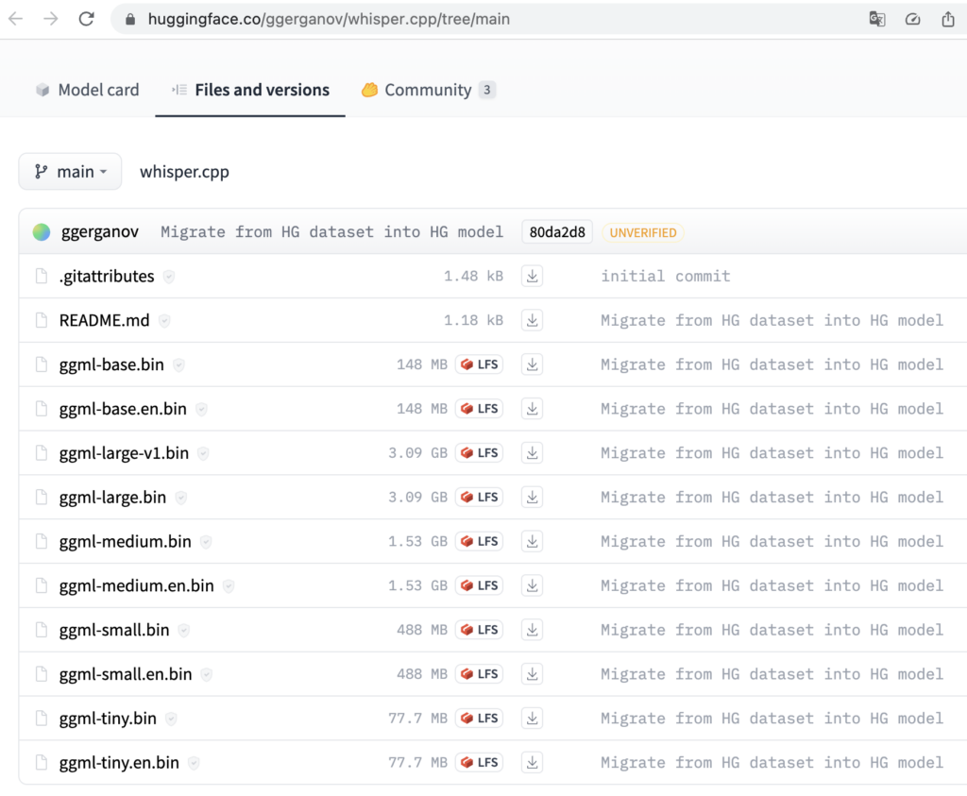The height and width of the screenshot is (796, 967).
Task: Click the LFS badge for ggml-medium.bin
Action: 479,541
